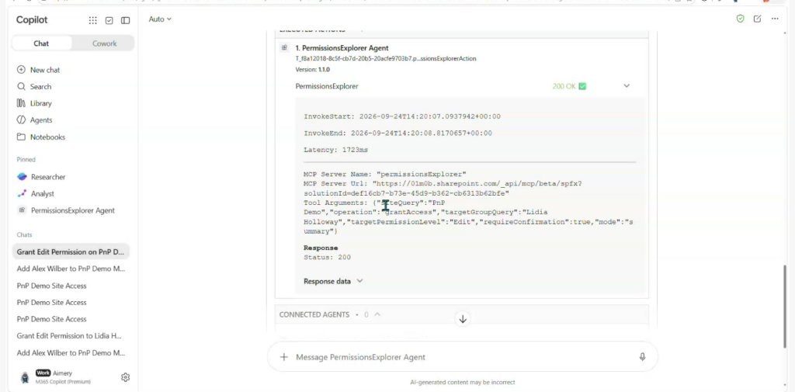Expand the Response data section

[333, 281]
